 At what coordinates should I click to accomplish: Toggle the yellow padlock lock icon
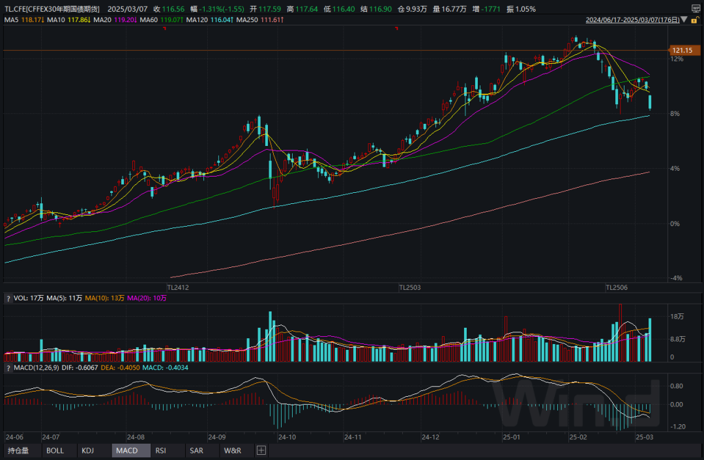[x=695, y=20]
